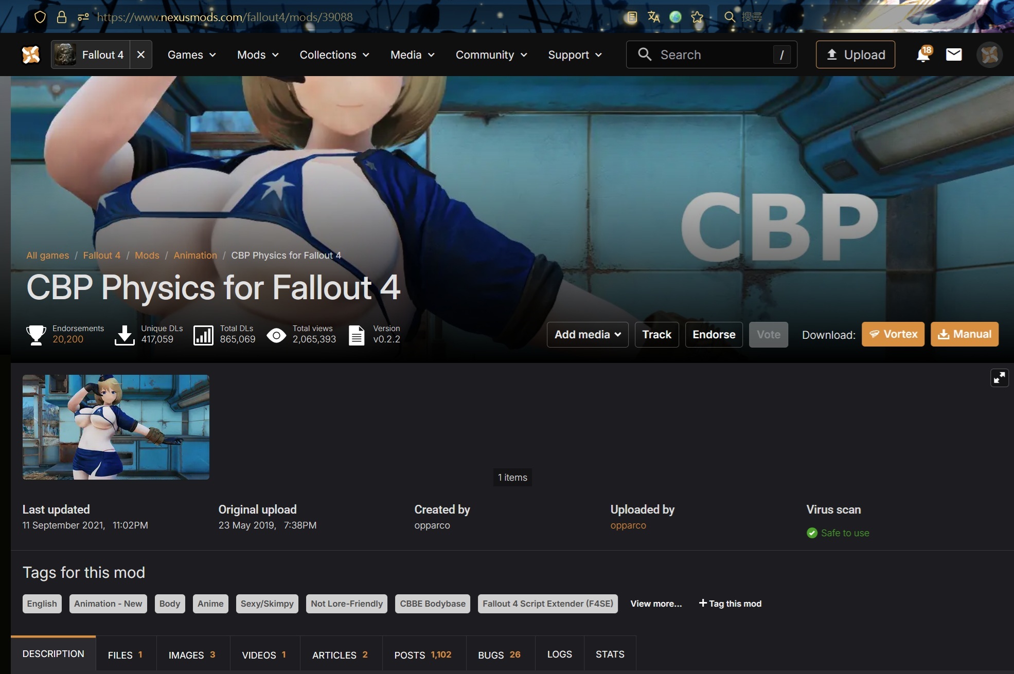Select the Body tag
This screenshot has width=1014, height=674.
170,604
